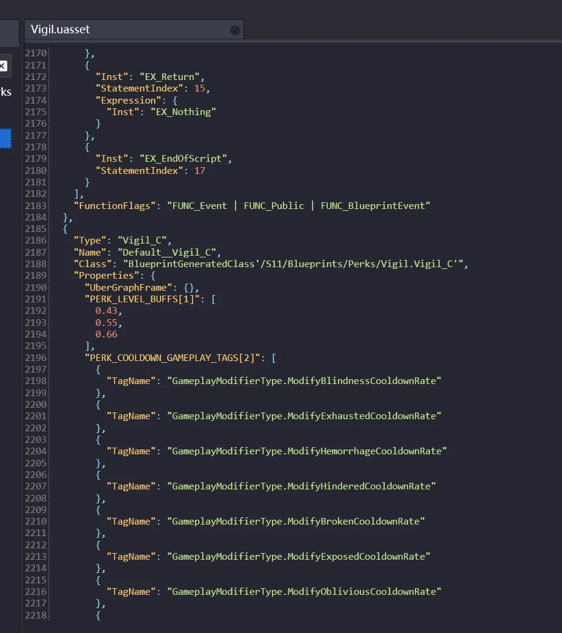562x633 pixels.
Task: Click the round unsaved indicator on Vigil.uasset tab
Action: tap(235, 30)
